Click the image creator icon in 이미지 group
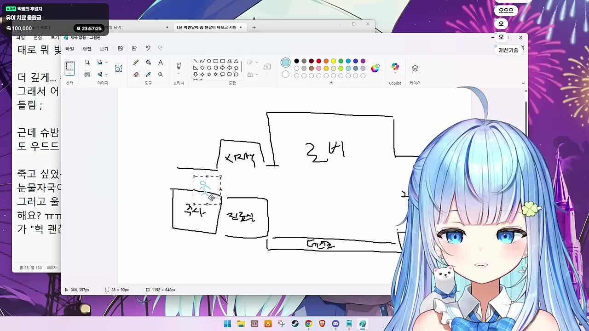The width and height of the screenshot is (589, 331). 118,68
